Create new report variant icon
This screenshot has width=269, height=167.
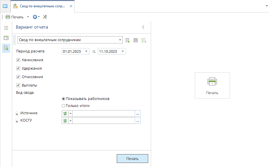click(x=128, y=40)
